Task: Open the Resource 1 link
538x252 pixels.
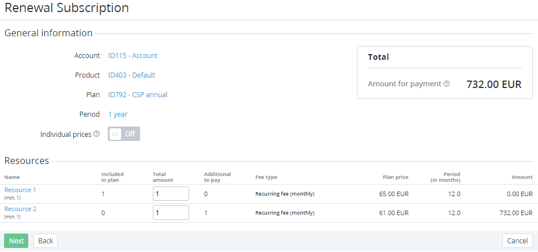Action: [x=20, y=190]
